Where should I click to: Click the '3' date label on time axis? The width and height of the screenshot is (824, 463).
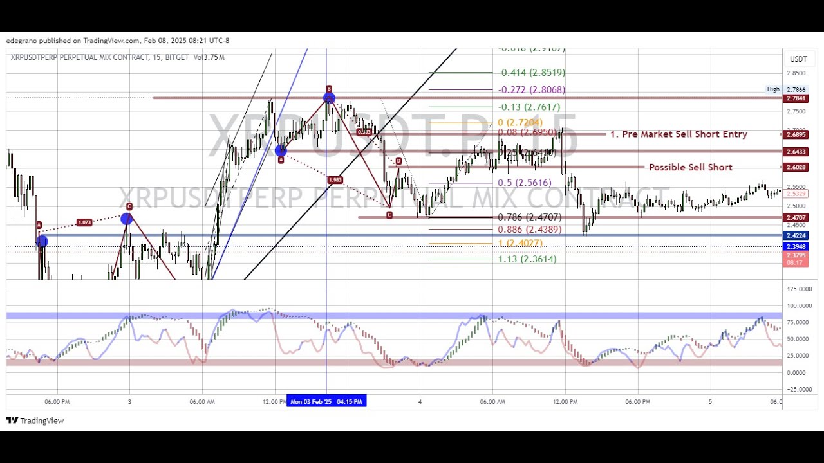pos(129,402)
